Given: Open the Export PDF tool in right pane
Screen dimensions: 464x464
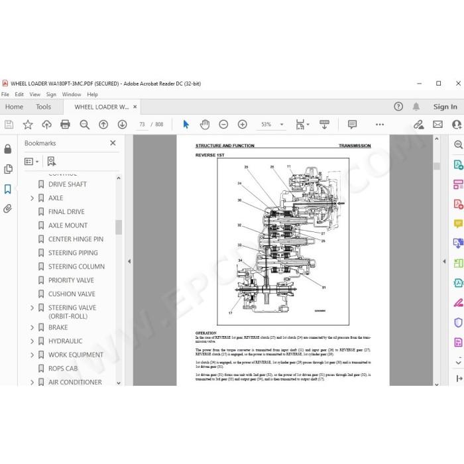Looking at the screenshot, I should 458,164.
